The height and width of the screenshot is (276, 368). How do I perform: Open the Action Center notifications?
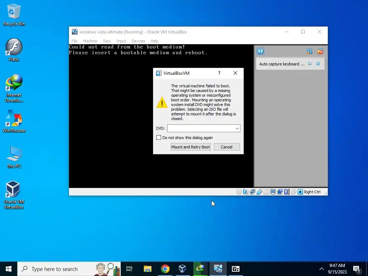point(357,269)
